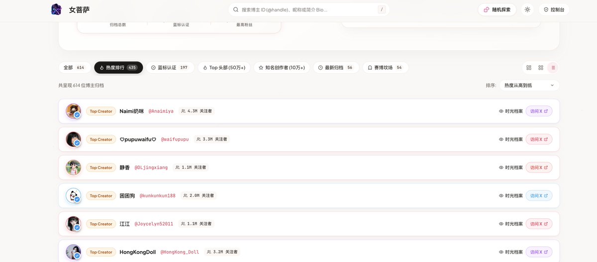Click the 4.3M 关注者 follower count
The image size is (597, 262).
tap(197, 111)
